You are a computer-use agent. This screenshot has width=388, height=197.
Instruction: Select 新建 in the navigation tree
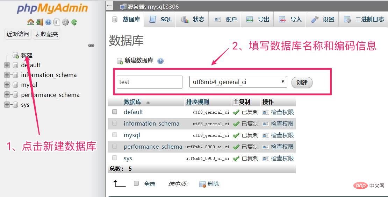pyautogui.click(x=27, y=55)
